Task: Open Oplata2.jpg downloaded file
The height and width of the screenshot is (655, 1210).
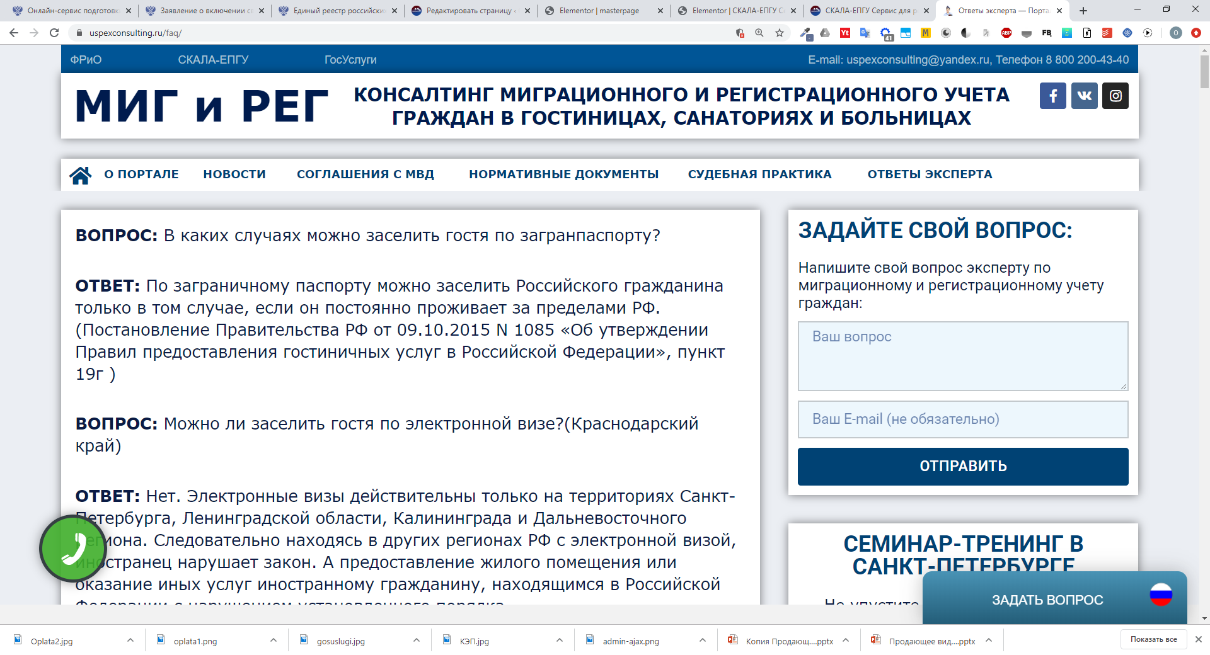Action: click(x=52, y=641)
